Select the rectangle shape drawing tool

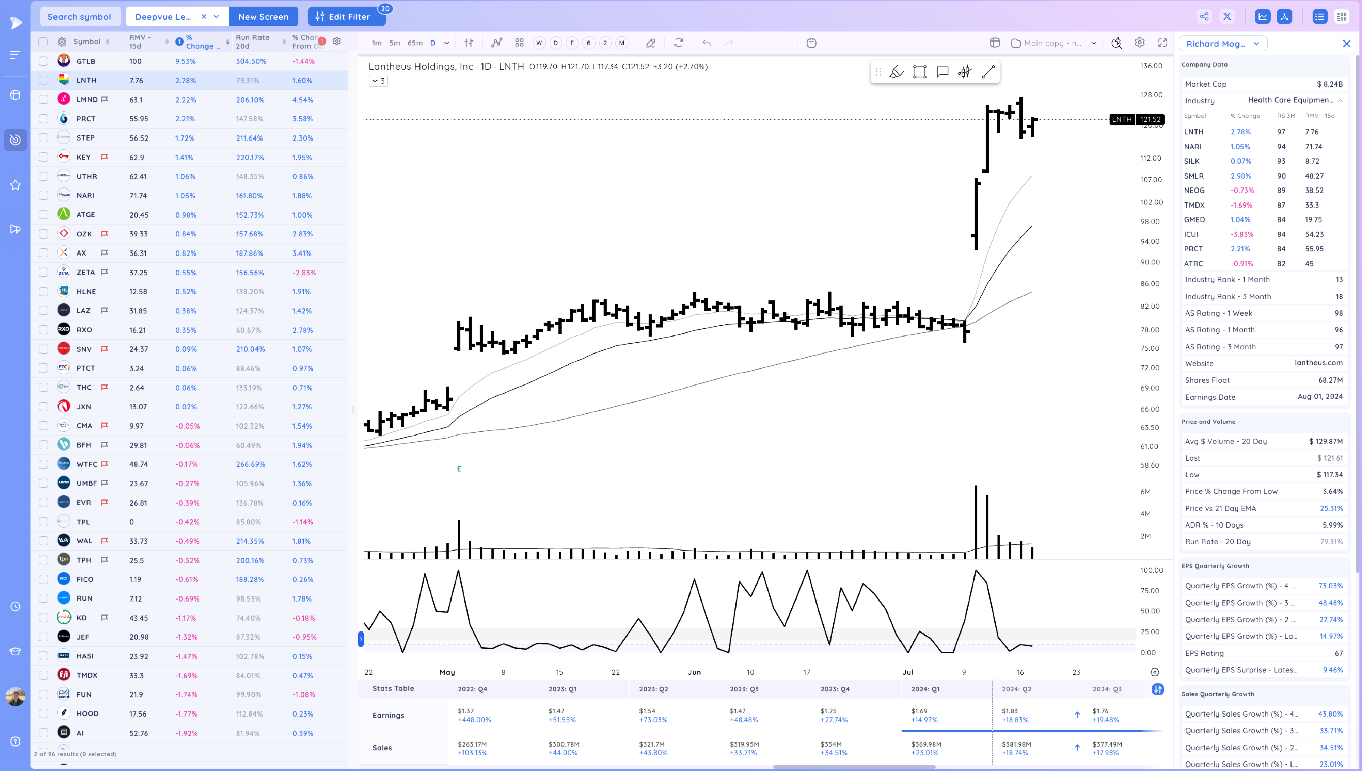point(920,72)
